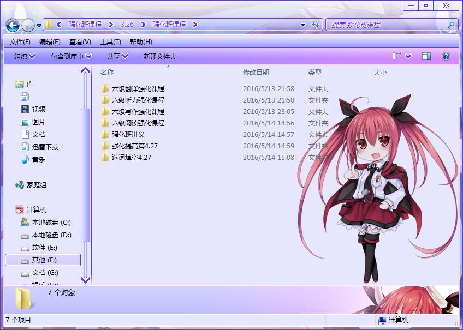The height and width of the screenshot is (330, 463).
Task: Sort files by 修改日期 column header
Action: (256, 72)
